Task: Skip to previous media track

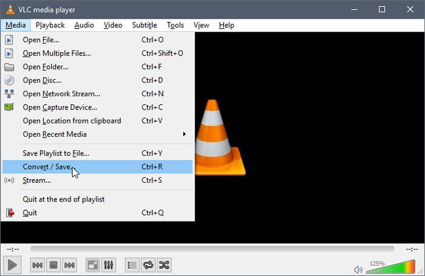Action: pos(38,265)
